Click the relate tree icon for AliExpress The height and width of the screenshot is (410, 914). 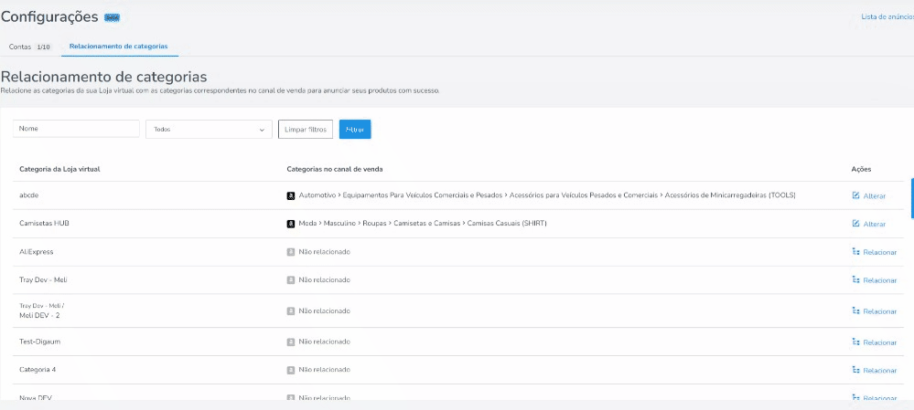tap(855, 252)
